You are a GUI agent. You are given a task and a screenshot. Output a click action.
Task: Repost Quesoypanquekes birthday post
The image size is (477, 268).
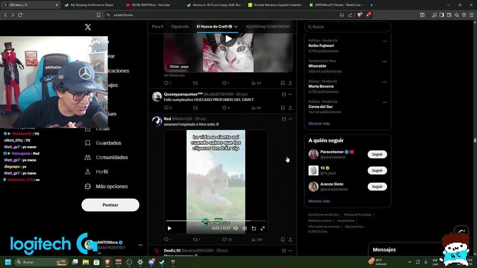coord(195,108)
